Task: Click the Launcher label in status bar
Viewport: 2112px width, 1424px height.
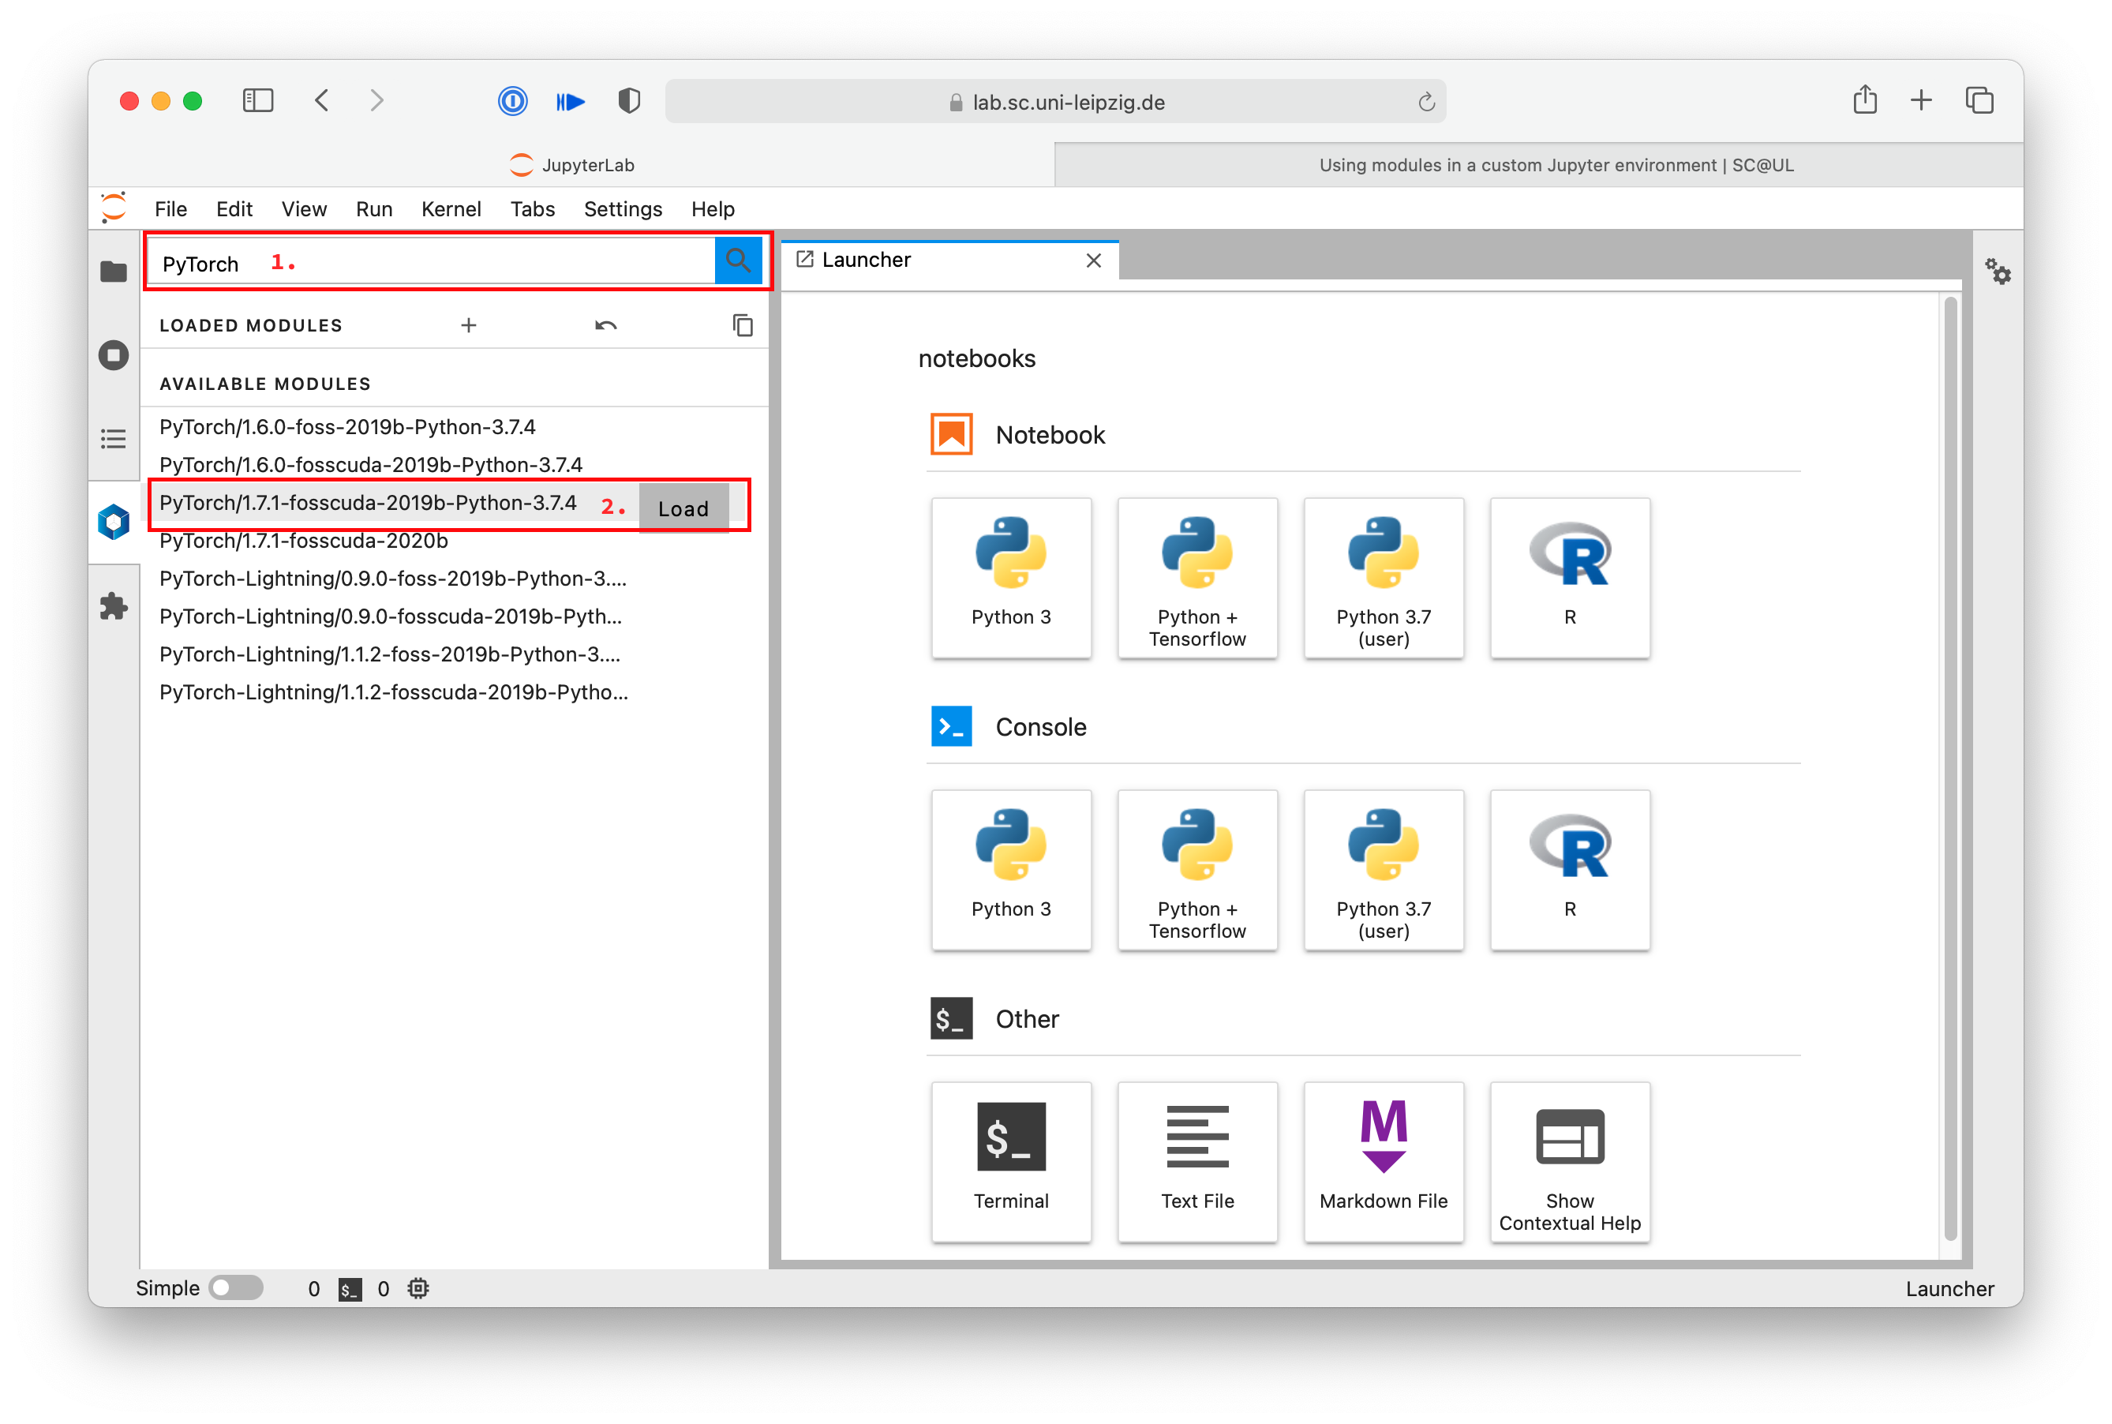Action: pos(1949,1289)
